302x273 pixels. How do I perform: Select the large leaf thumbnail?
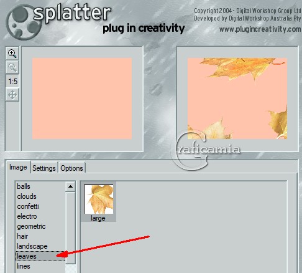[98, 203]
